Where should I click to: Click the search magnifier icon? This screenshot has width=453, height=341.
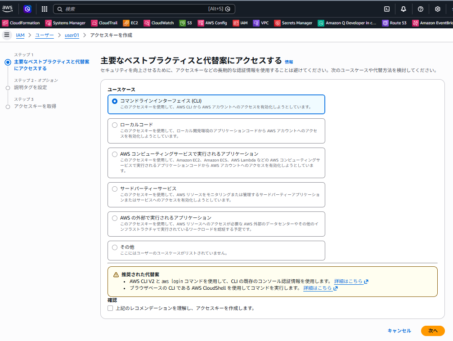point(59,9)
